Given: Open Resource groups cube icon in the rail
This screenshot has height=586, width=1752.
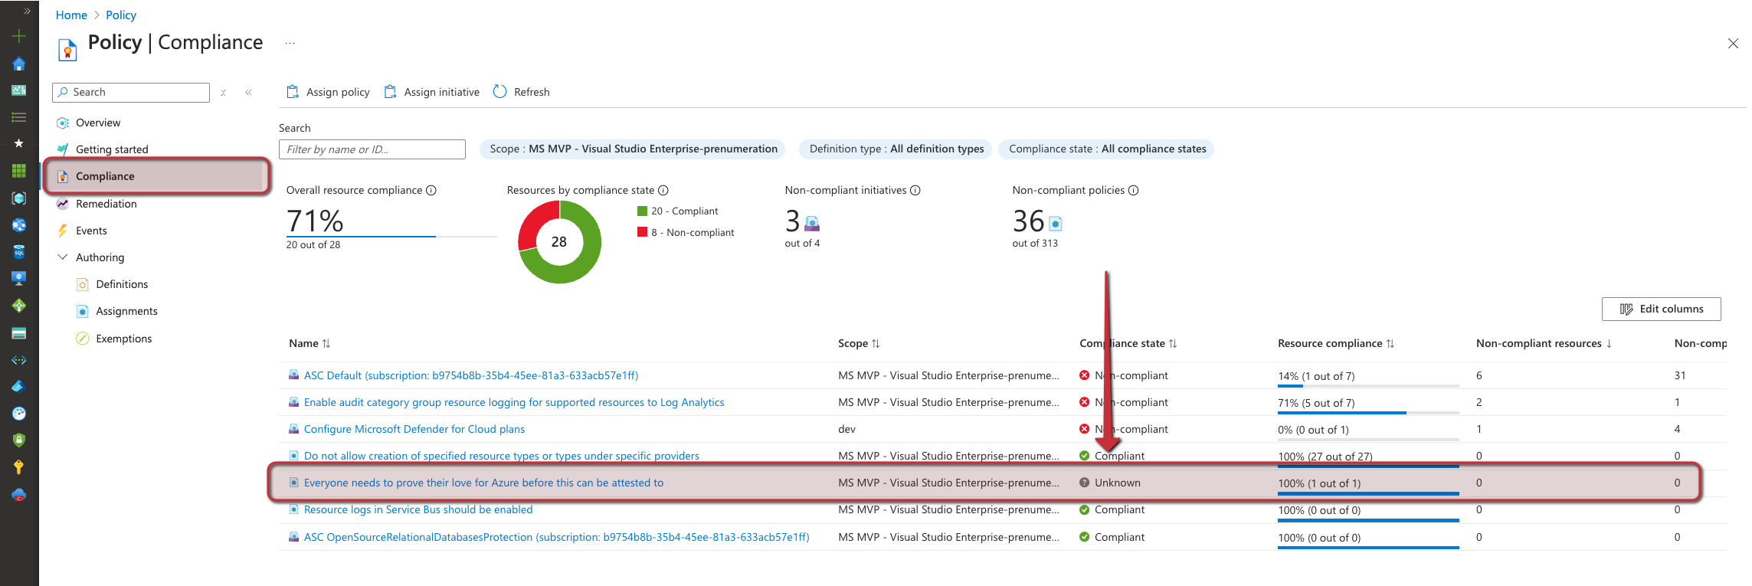Looking at the screenshot, I should point(19,198).
